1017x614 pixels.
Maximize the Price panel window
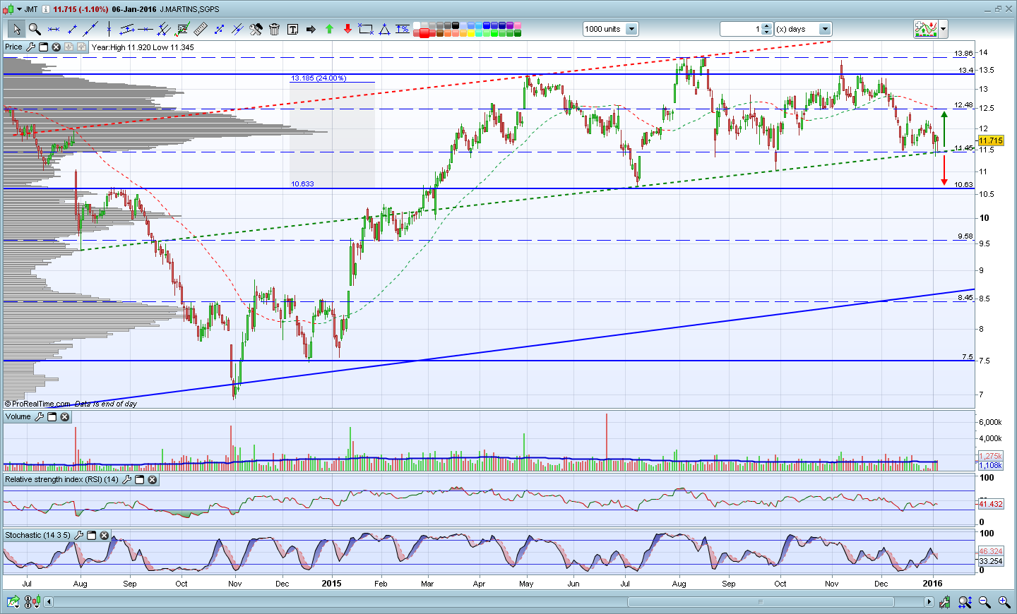pyautogui.click(x=43, y=47)
